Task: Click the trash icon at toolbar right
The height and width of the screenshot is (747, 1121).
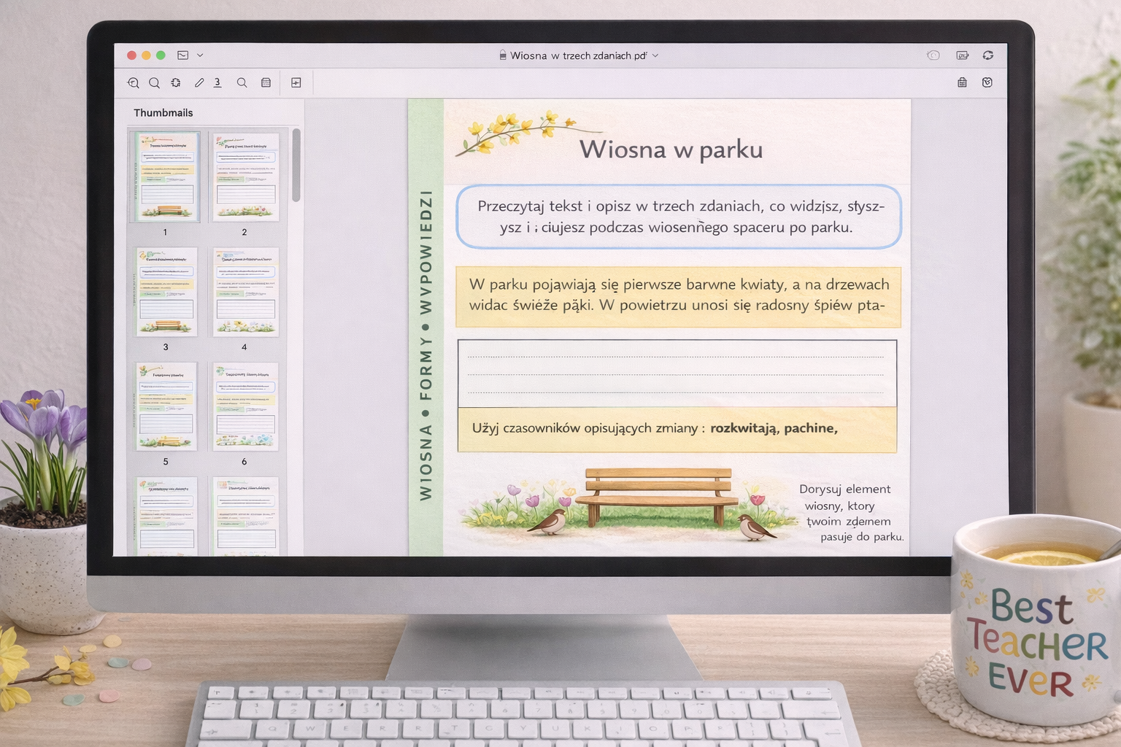Action: (x=962, y=83)
